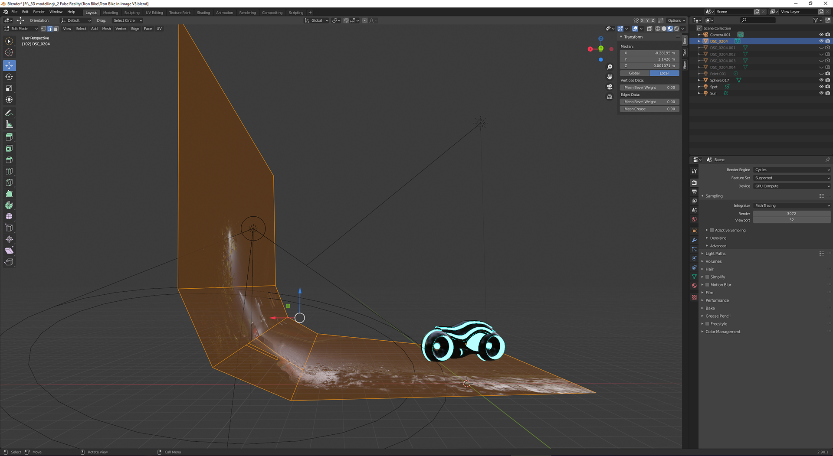Viewport: 833px width, 456px height.
Task: Select the Bevel tool
Action: [x=9, y=160]
